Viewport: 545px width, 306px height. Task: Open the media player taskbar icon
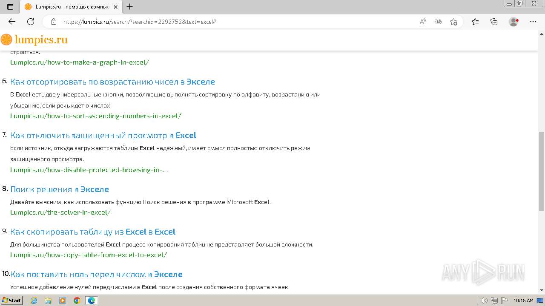[63, 300]
